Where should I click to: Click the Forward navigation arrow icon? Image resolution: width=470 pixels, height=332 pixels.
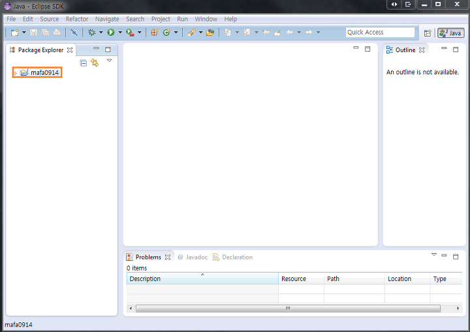point(309,33)
